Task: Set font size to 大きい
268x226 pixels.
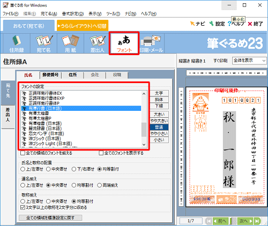Action: pyautogui.click(x=159, y=115)
